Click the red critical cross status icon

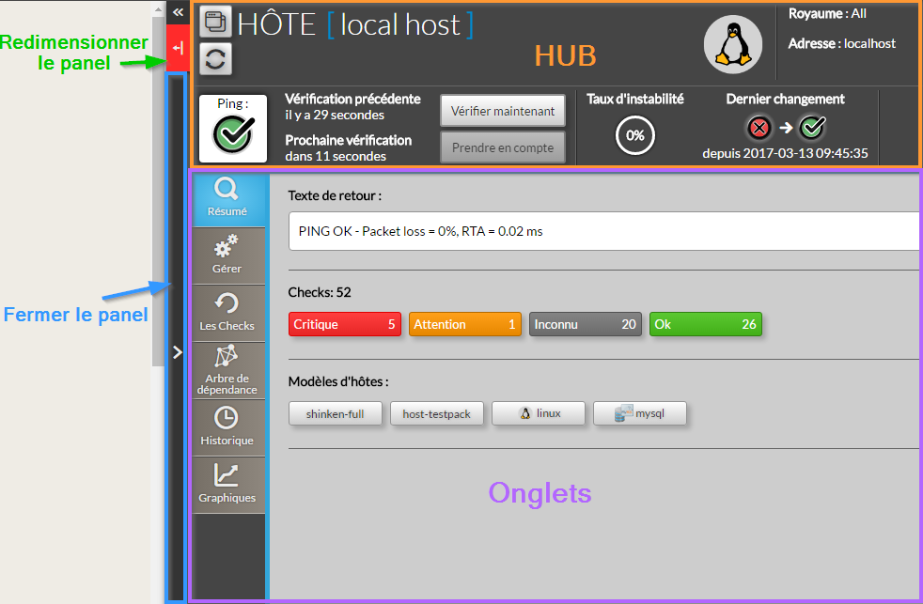tap(759, 127)
